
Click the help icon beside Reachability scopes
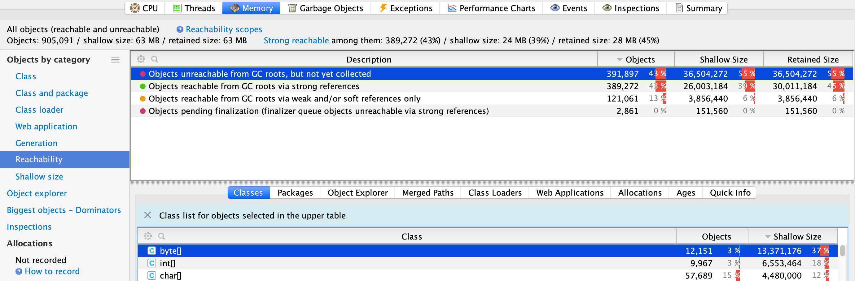pyautogui.click(x=180, y=29)
